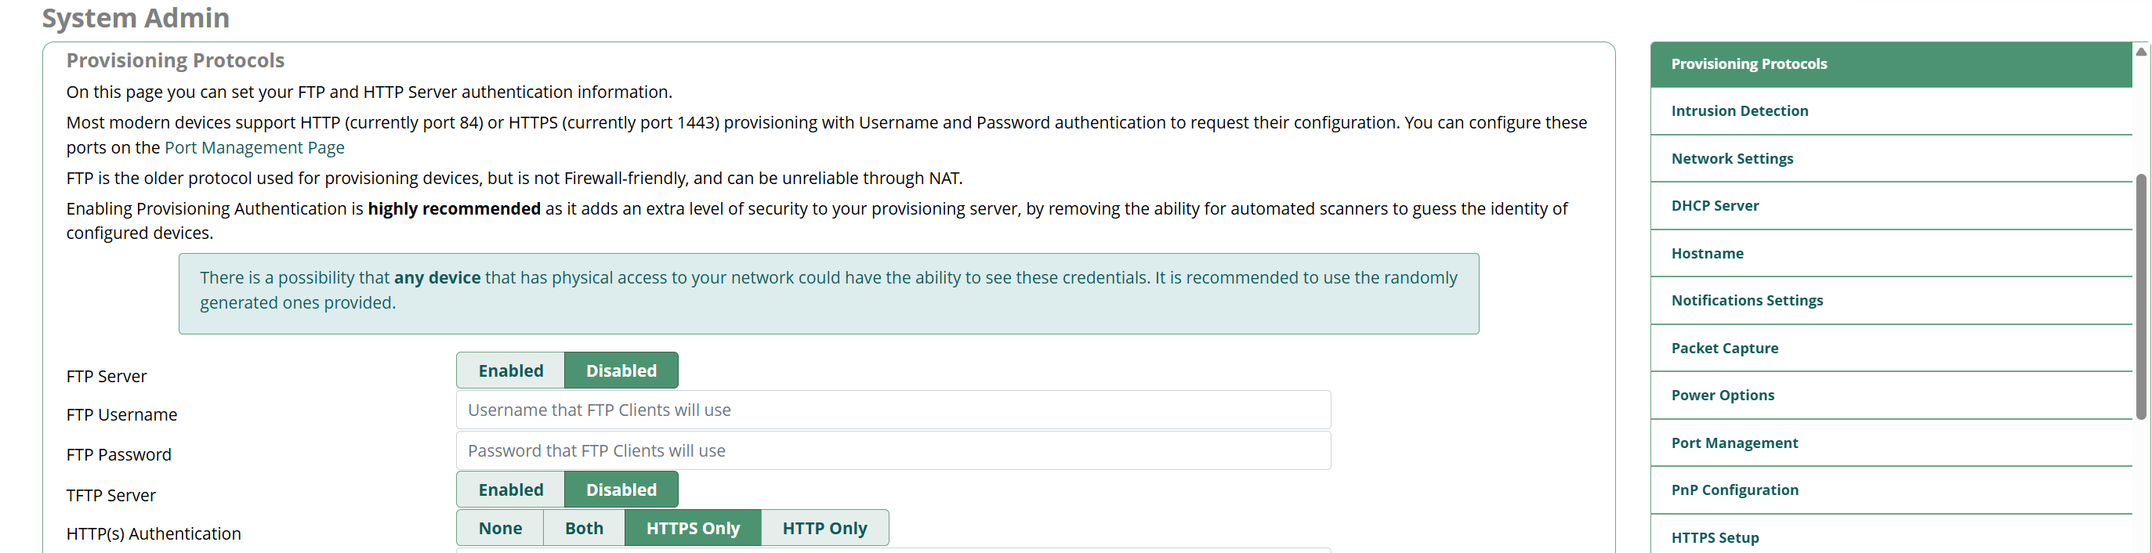Select Both for HTTP(s) Authentication
The height and width of the screenshot is (553, 2152).
(583, 529)
